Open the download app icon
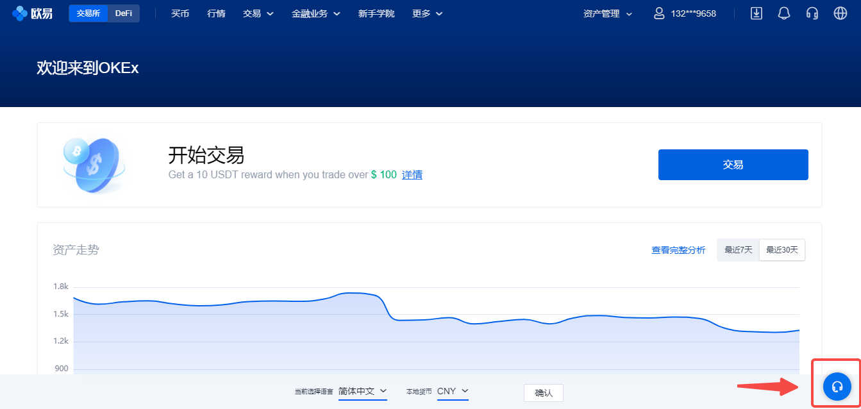This screenshot has height=409, width=861. pos(757,13)
